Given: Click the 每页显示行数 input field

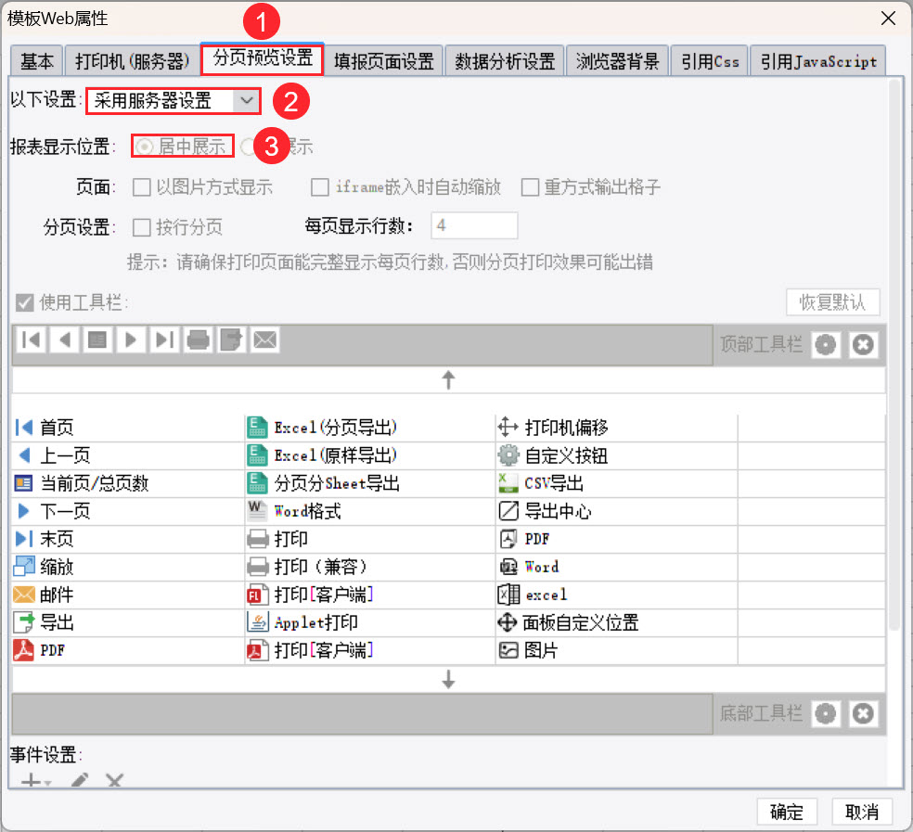Looking at the screenshot, I should pyautogui.click(x=474, y=225).
